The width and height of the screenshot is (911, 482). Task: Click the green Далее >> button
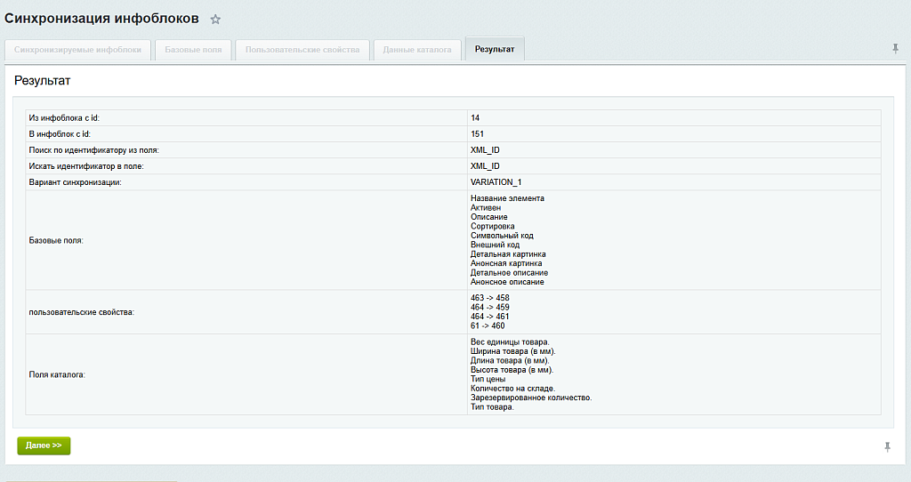point(44,446)
